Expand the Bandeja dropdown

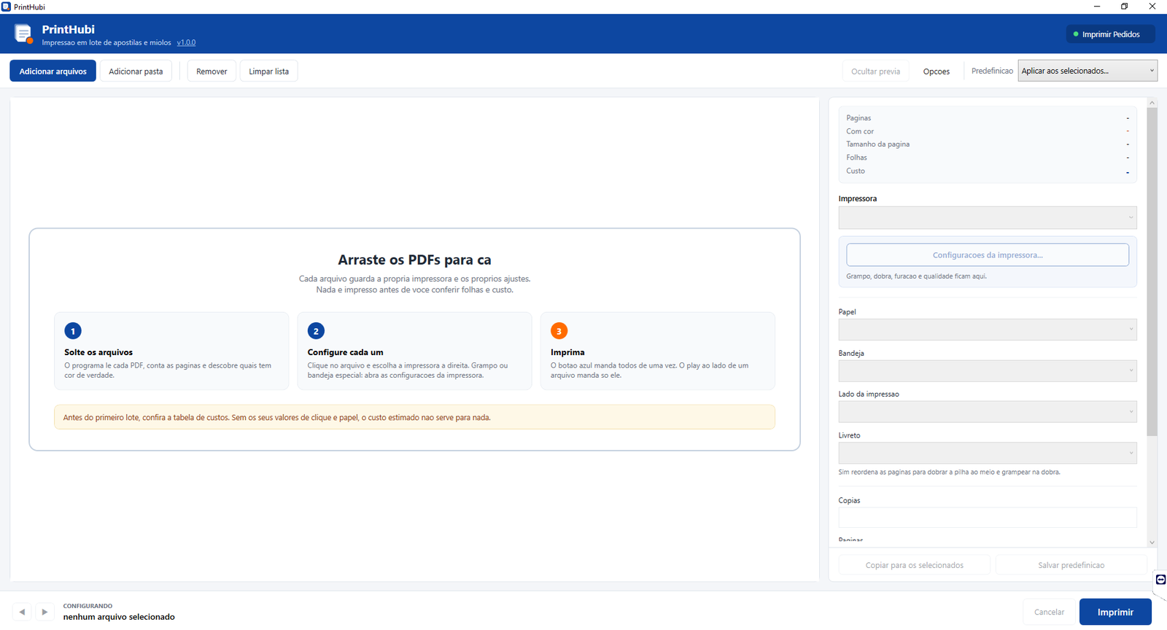pyautogui.click(x=988, y=371)
